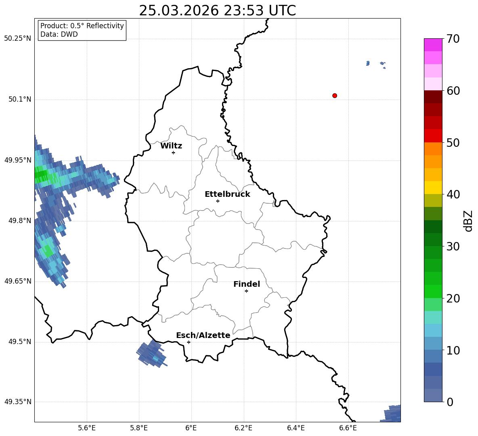Click the 5.6°E longitude label

[x=87, y=428]
